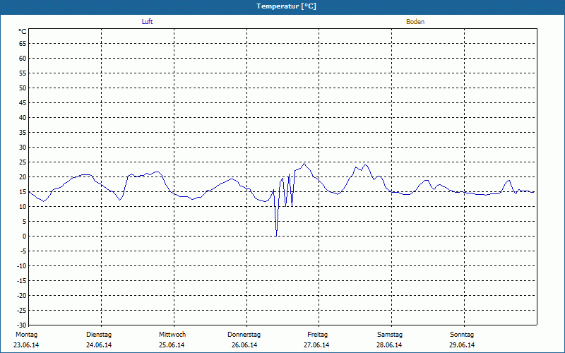
Task: Click the 65 y-axis value
Action: click(23, 44)
